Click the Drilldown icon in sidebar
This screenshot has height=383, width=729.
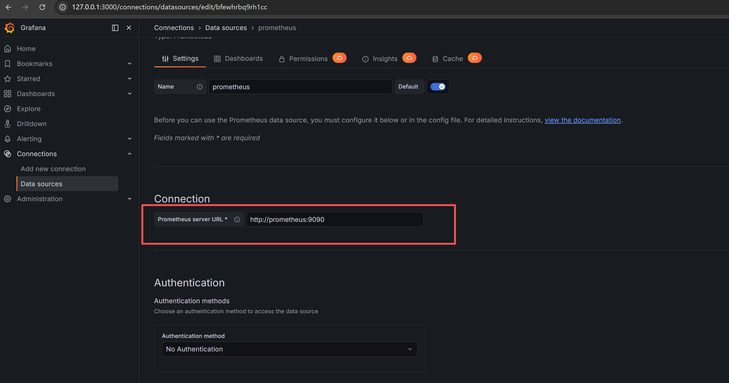coord(8,124)
